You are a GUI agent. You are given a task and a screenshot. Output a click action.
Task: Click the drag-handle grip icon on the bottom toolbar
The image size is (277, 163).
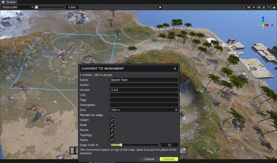coord(72,150)
